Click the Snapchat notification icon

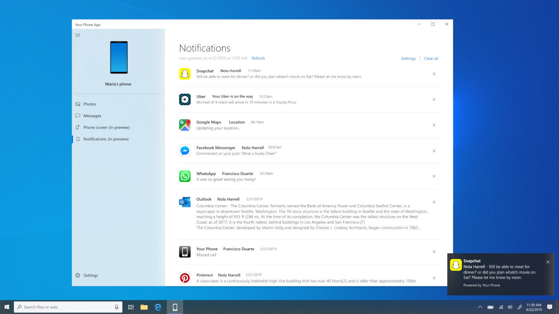click(x=185, y=74)
